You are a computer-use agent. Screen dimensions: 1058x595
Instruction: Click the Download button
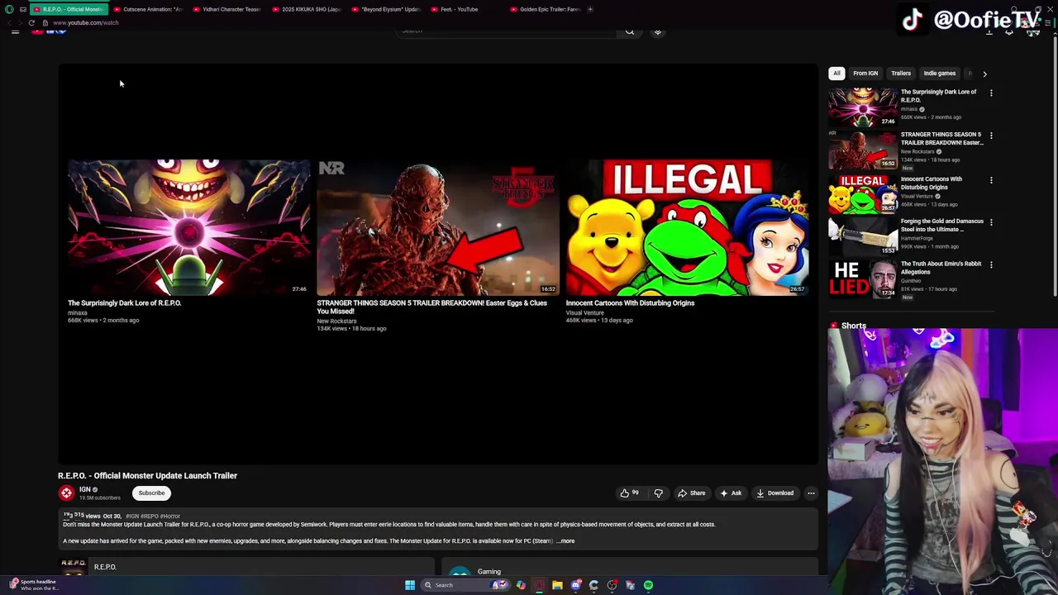774,493
